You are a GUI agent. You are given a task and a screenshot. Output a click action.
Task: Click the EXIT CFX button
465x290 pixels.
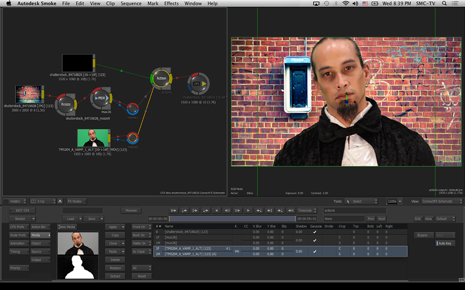click(22, 211)
